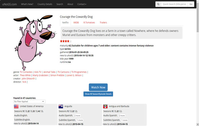Open the Animal Tales genre link
This screenshot has height=126, width=199.
pyautogui.click(x=49, y=72)
